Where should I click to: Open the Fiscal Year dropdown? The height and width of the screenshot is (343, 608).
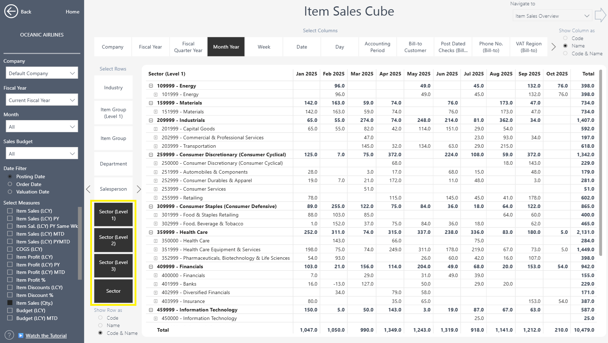pos(42,100)
